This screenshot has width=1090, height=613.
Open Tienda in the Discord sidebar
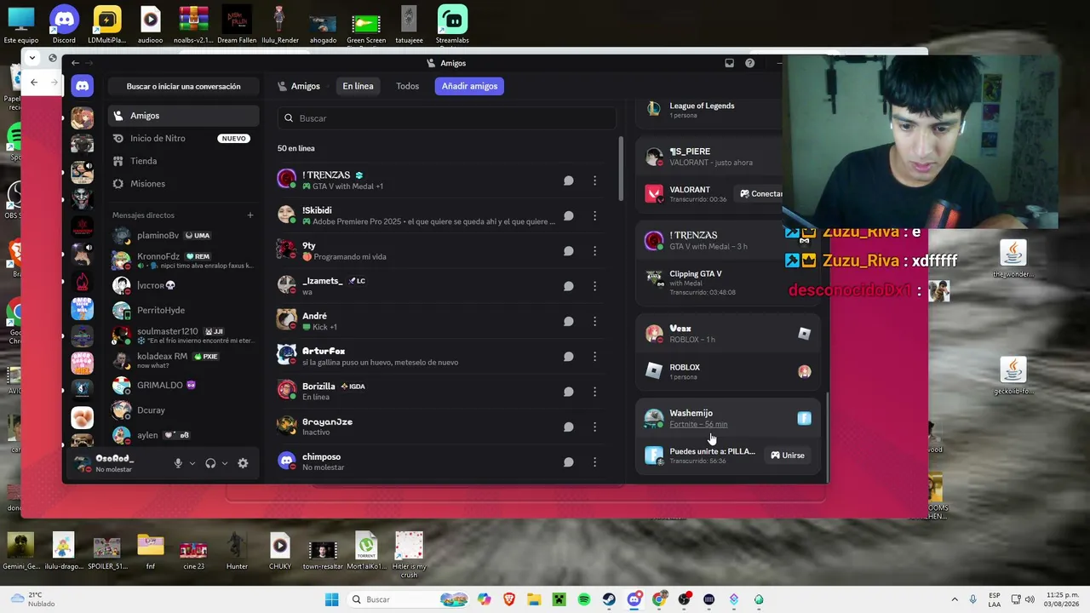pyautogui.click(x=183, y=161)
